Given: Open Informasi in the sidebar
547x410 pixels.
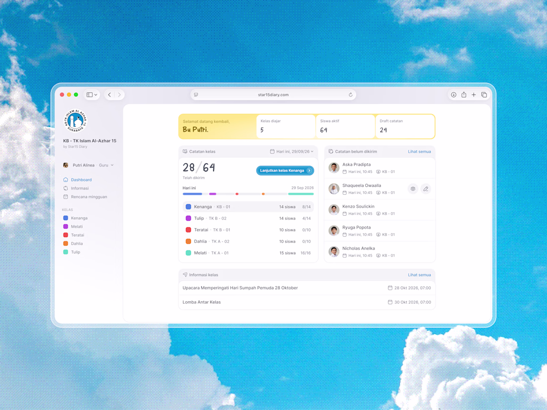Looking at the screenshot, I should click(76, 188).
